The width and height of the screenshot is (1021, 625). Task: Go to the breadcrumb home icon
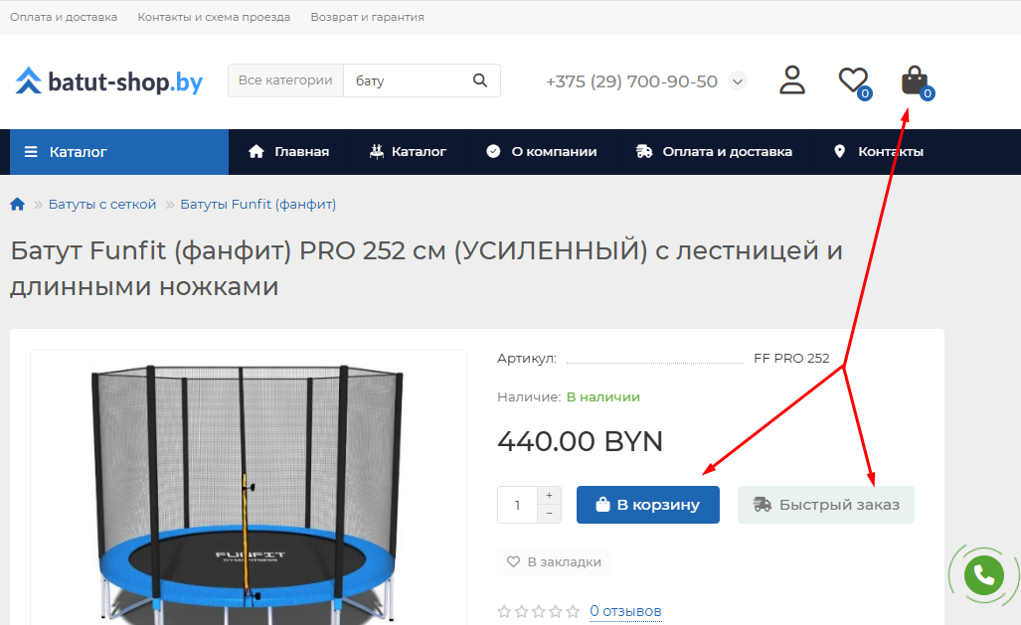(x=18, y=205)
